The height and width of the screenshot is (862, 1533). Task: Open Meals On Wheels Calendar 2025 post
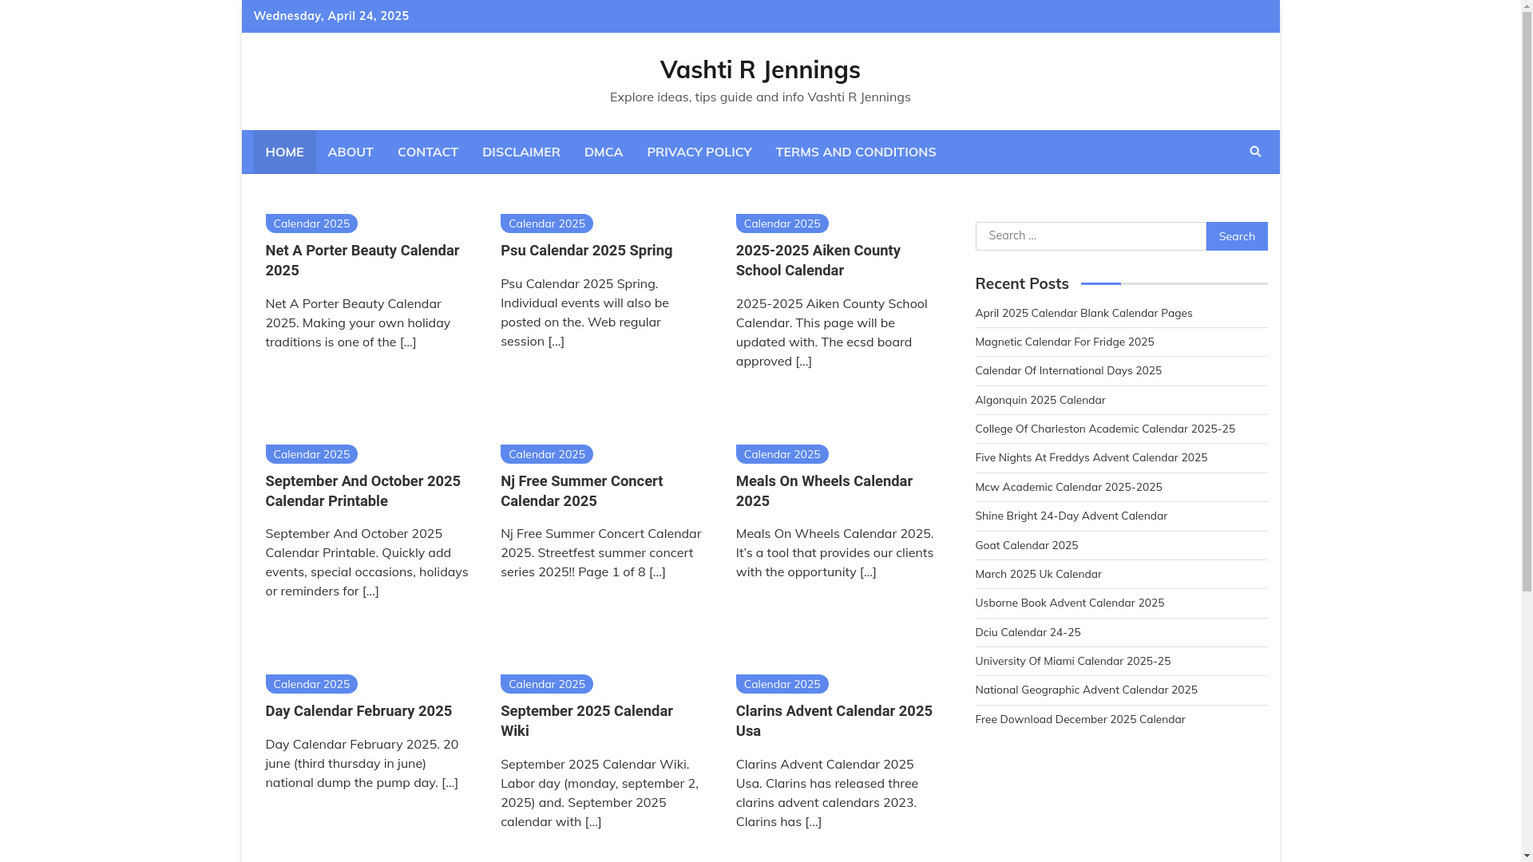pyautogui.click(x=824, y=491)
